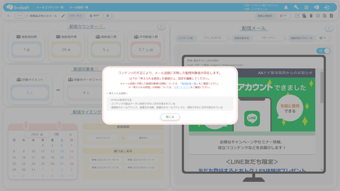Click the edit note icon in toolbar
340x191 pixels.
tap(297, 16)
